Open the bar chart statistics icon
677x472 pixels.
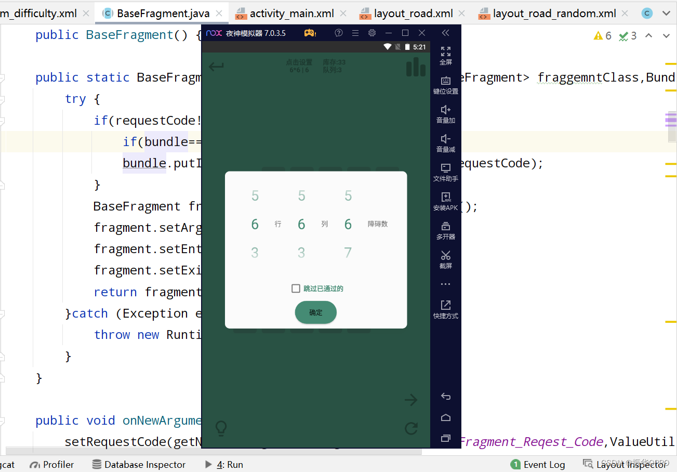(416, 67)
